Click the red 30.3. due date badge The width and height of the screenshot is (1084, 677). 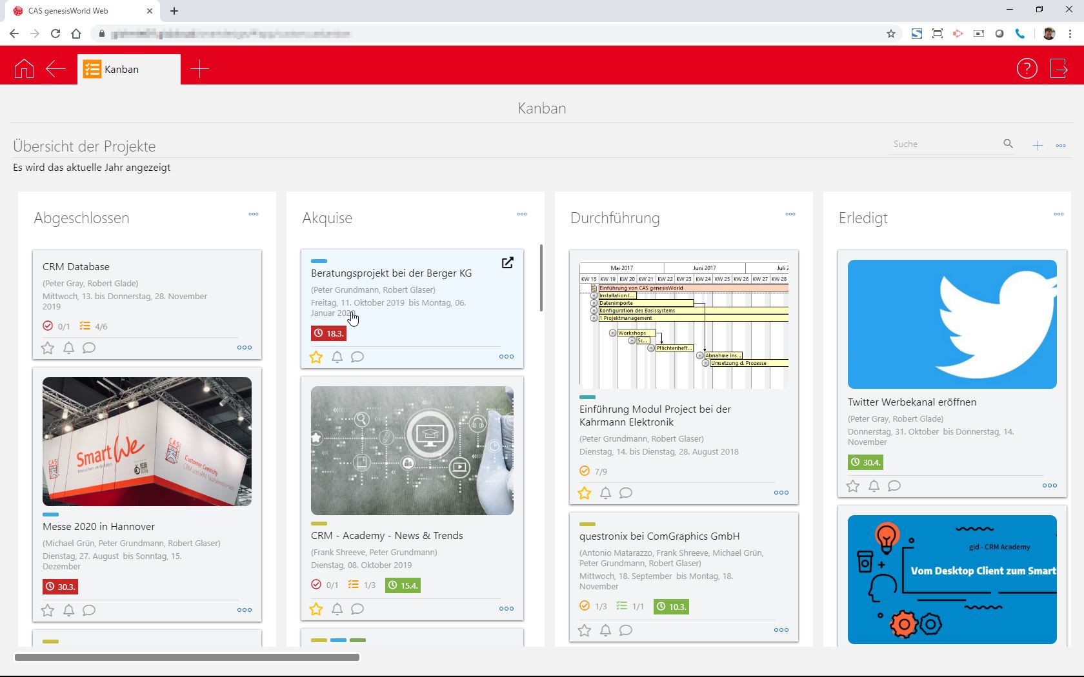(60, 587)
